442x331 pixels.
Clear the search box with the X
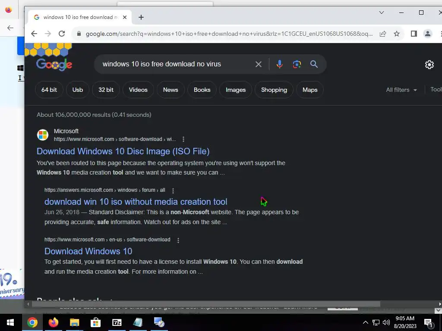click(258, 64)
